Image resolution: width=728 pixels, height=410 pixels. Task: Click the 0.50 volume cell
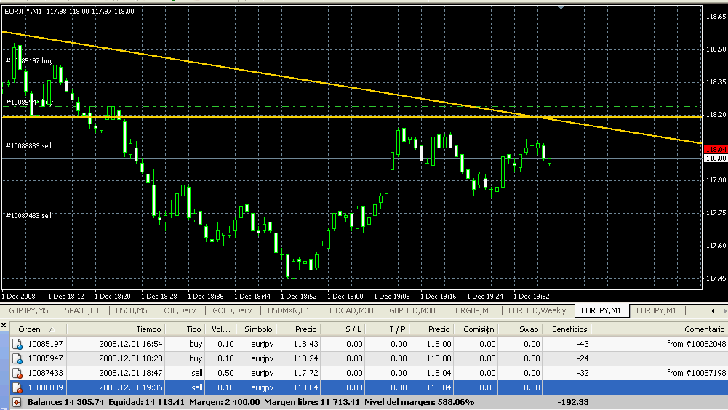point(226,373)
